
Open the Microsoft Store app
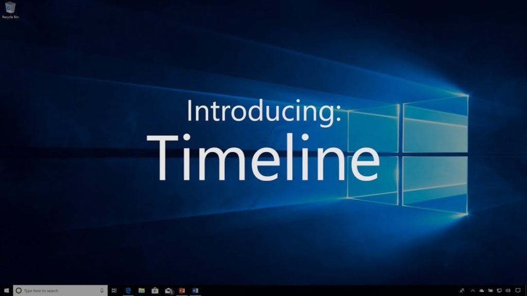[155, 290]
